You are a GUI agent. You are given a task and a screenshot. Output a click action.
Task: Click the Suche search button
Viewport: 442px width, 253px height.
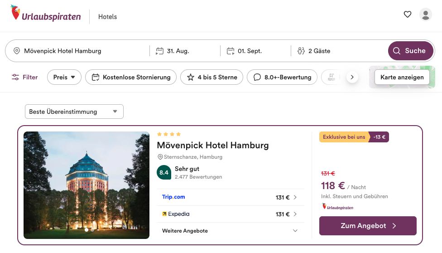(x=410, y=51)
